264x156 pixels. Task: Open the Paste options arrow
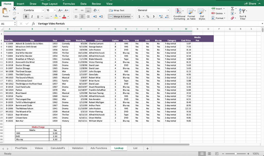[10, 11]
